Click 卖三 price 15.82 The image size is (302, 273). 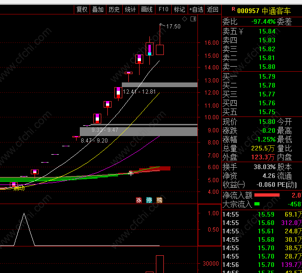[267, 49]
